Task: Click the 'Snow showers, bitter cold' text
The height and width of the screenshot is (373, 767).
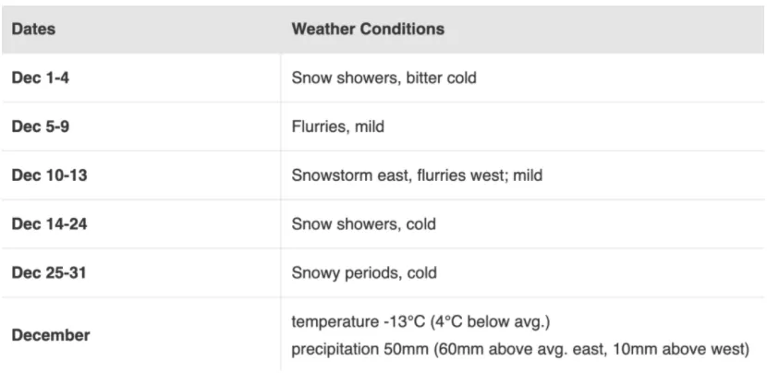Action: pos(384,78)
